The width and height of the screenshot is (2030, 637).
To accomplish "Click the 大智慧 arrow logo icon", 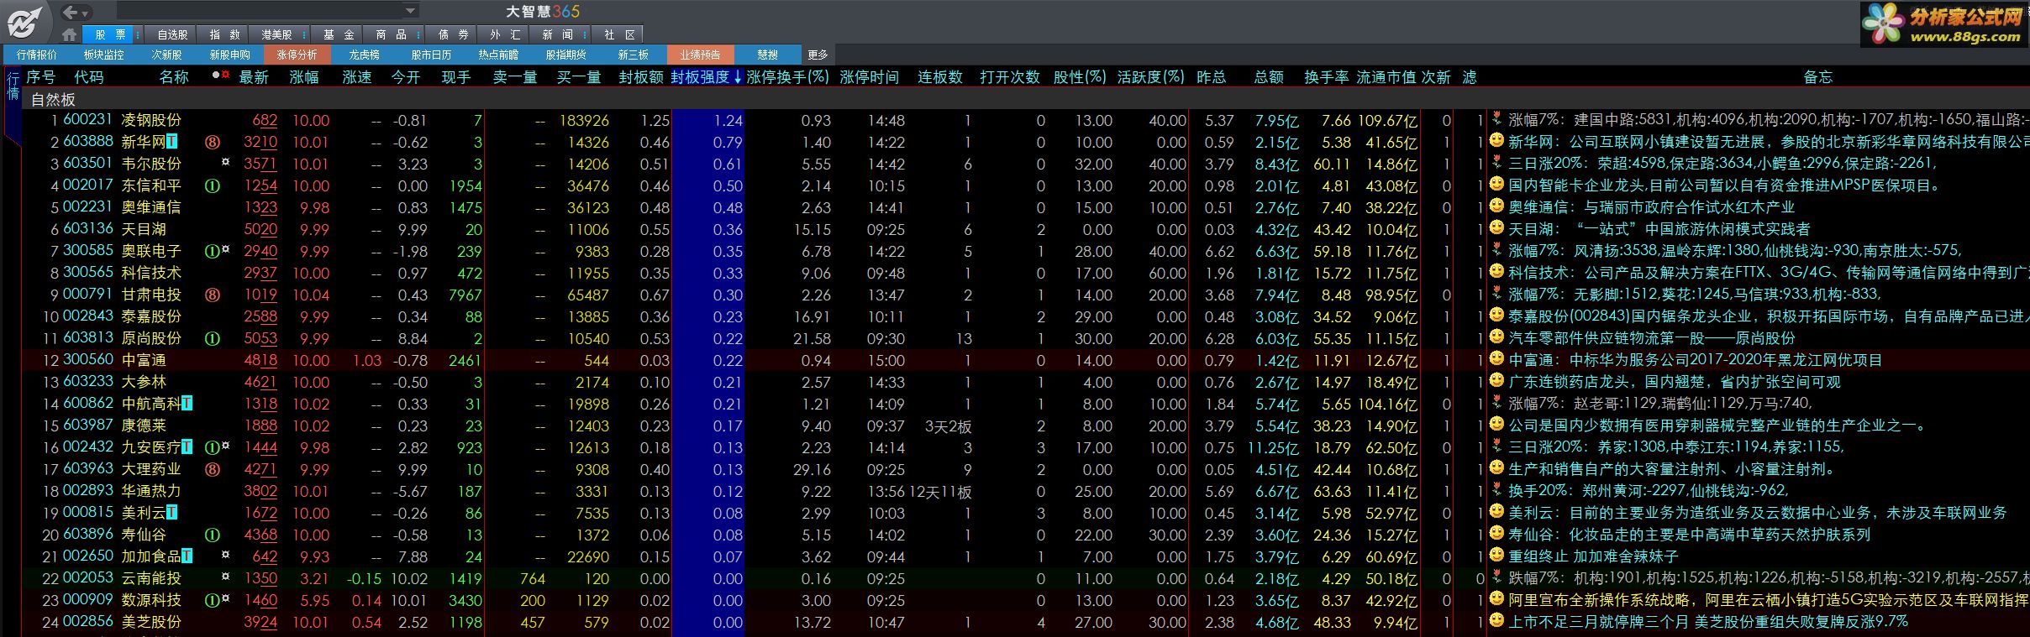I will [x=25, y=21].
